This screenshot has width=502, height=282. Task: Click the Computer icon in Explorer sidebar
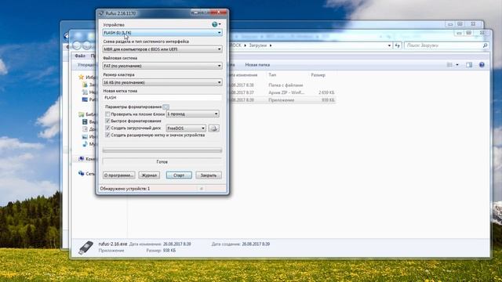(x=82, y=159)
